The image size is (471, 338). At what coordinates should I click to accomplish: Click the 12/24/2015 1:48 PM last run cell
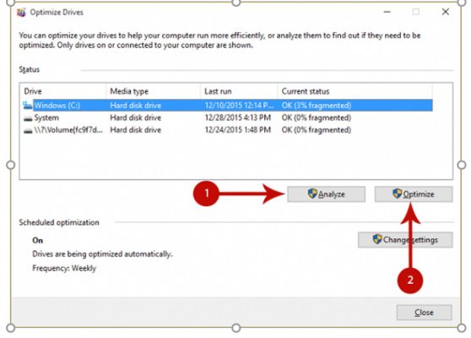(x=238, y=130)
